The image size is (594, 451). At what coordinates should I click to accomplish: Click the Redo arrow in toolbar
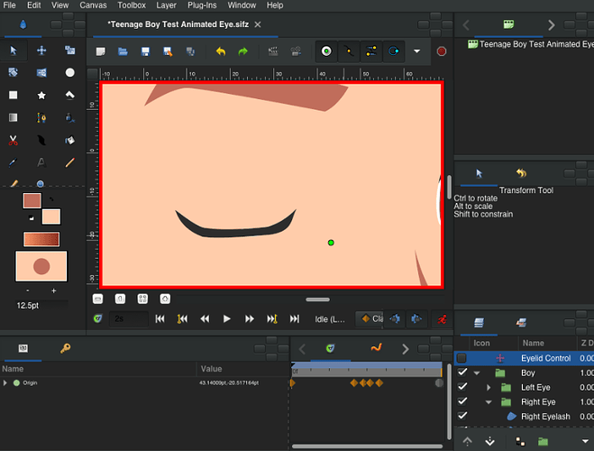pos(242,51)
